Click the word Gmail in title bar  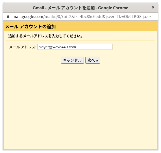tap(38, 8)
